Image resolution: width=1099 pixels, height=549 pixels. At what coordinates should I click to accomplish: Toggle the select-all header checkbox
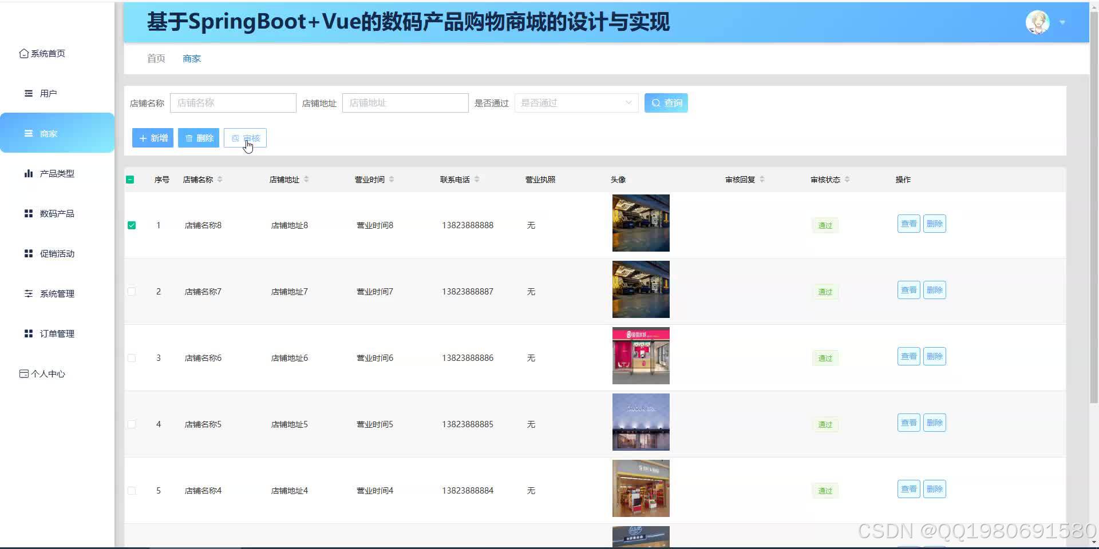(x=130, y=180)
